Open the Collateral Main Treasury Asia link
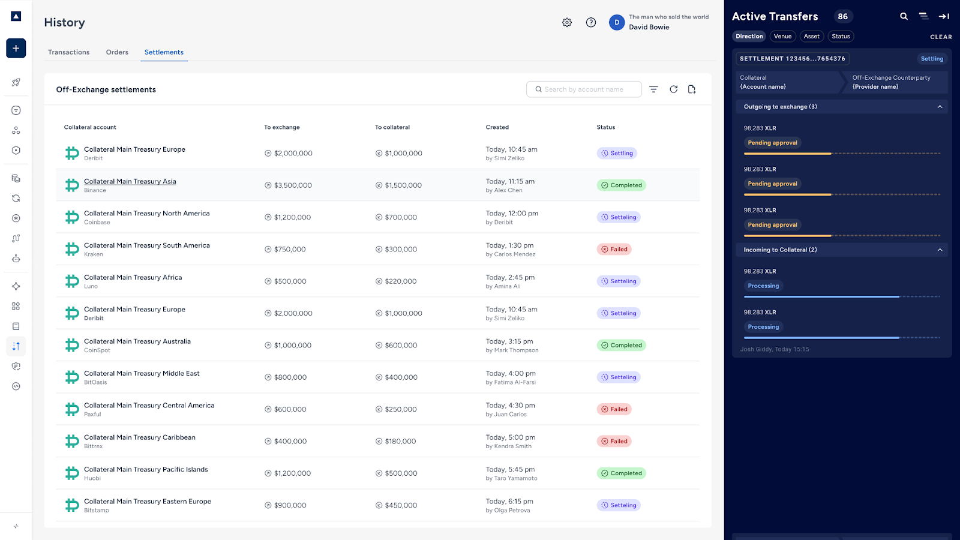 130,181
